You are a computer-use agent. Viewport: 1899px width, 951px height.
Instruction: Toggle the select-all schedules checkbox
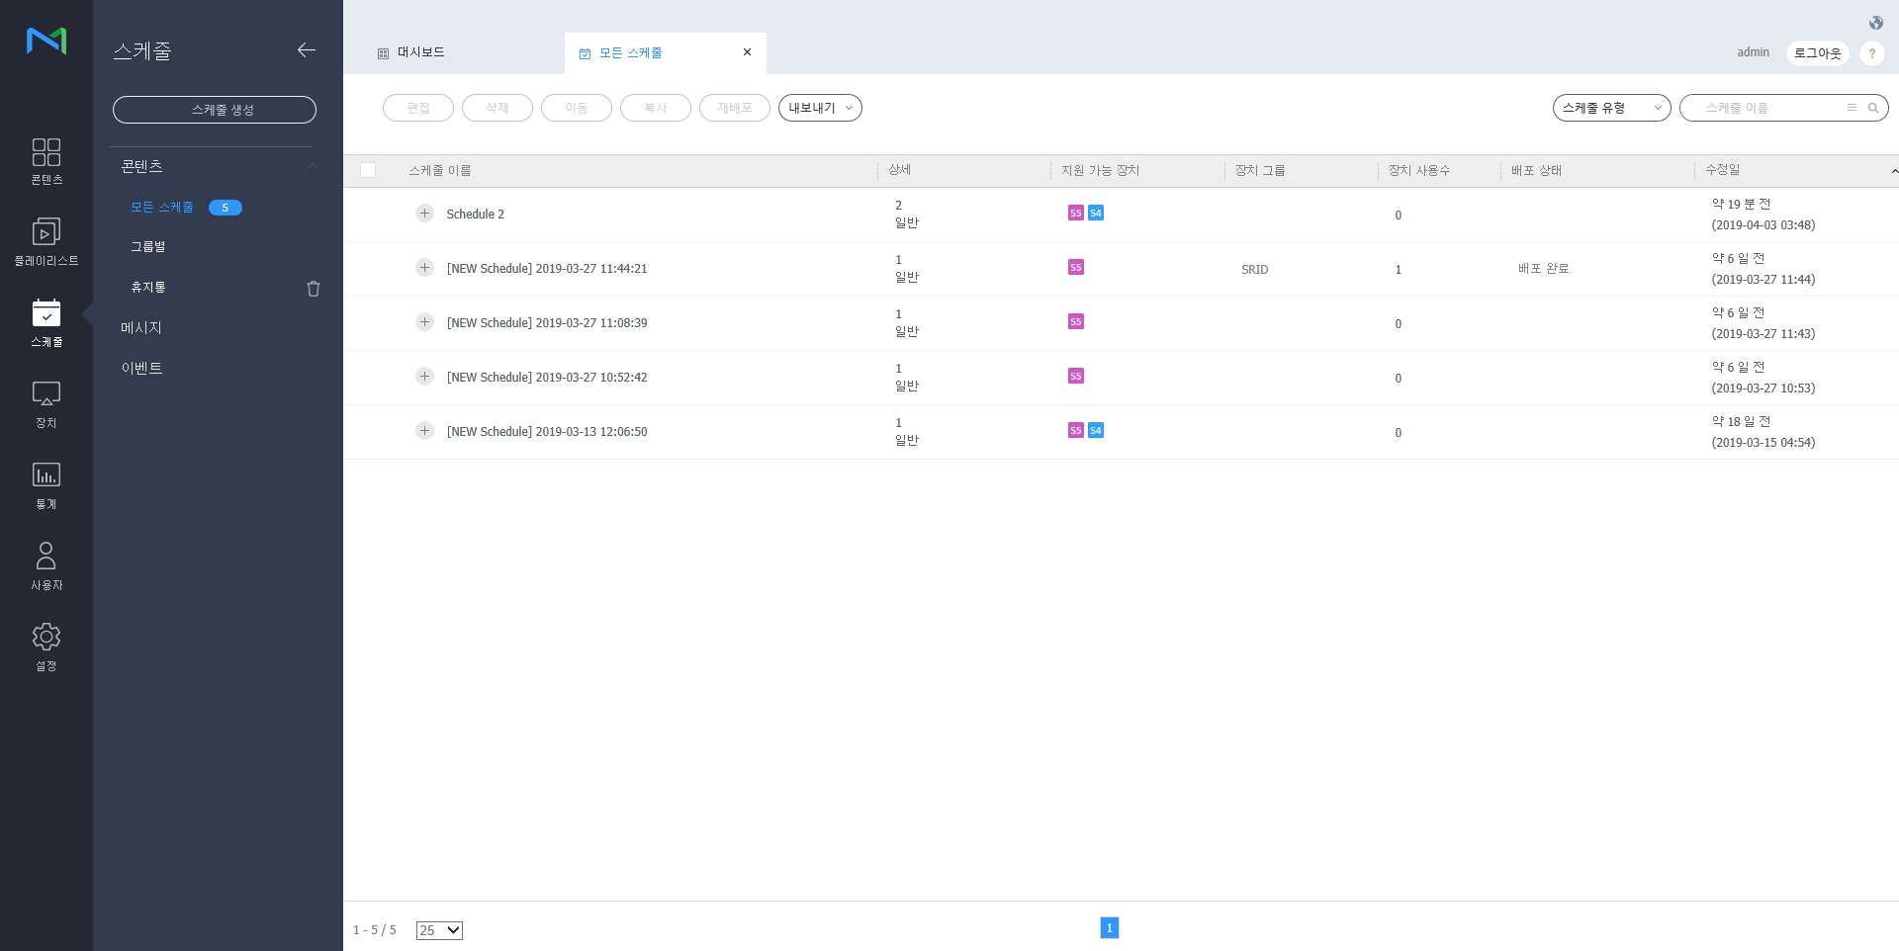(x=368, y=170)
